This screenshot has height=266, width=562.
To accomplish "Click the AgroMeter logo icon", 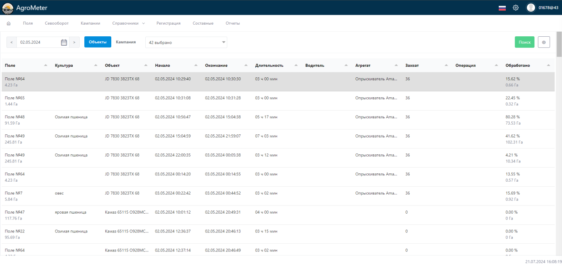I will (8, 8).
